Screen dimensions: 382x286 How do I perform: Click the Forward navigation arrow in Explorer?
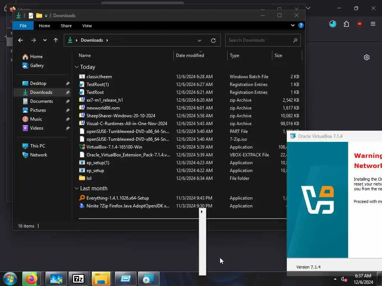point(34,40)
